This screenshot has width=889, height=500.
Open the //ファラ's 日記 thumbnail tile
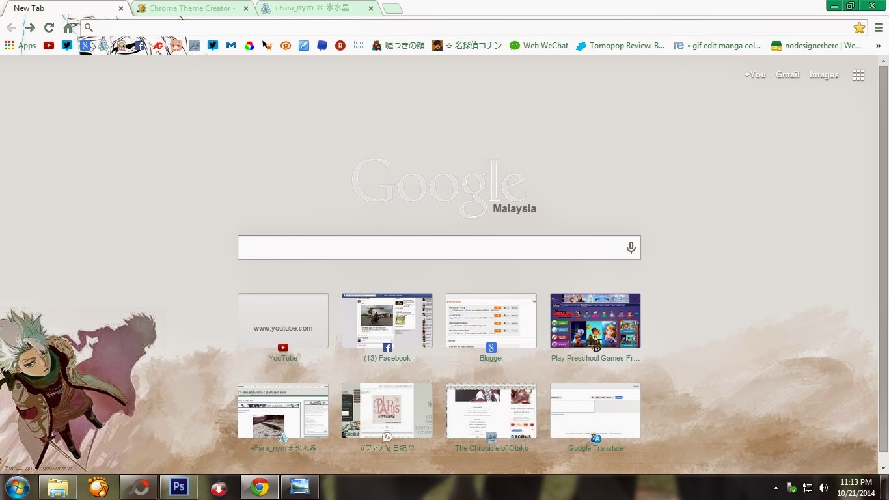[387, 410]
